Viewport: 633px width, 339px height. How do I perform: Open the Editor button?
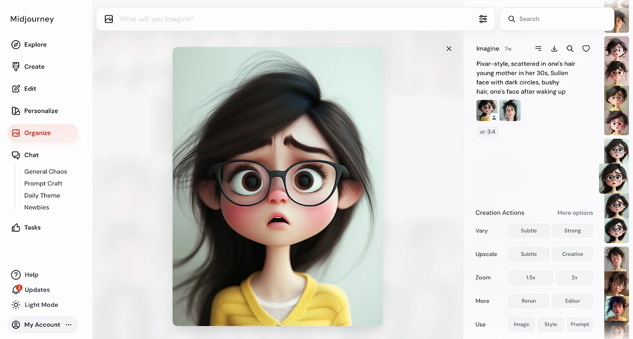573,301
